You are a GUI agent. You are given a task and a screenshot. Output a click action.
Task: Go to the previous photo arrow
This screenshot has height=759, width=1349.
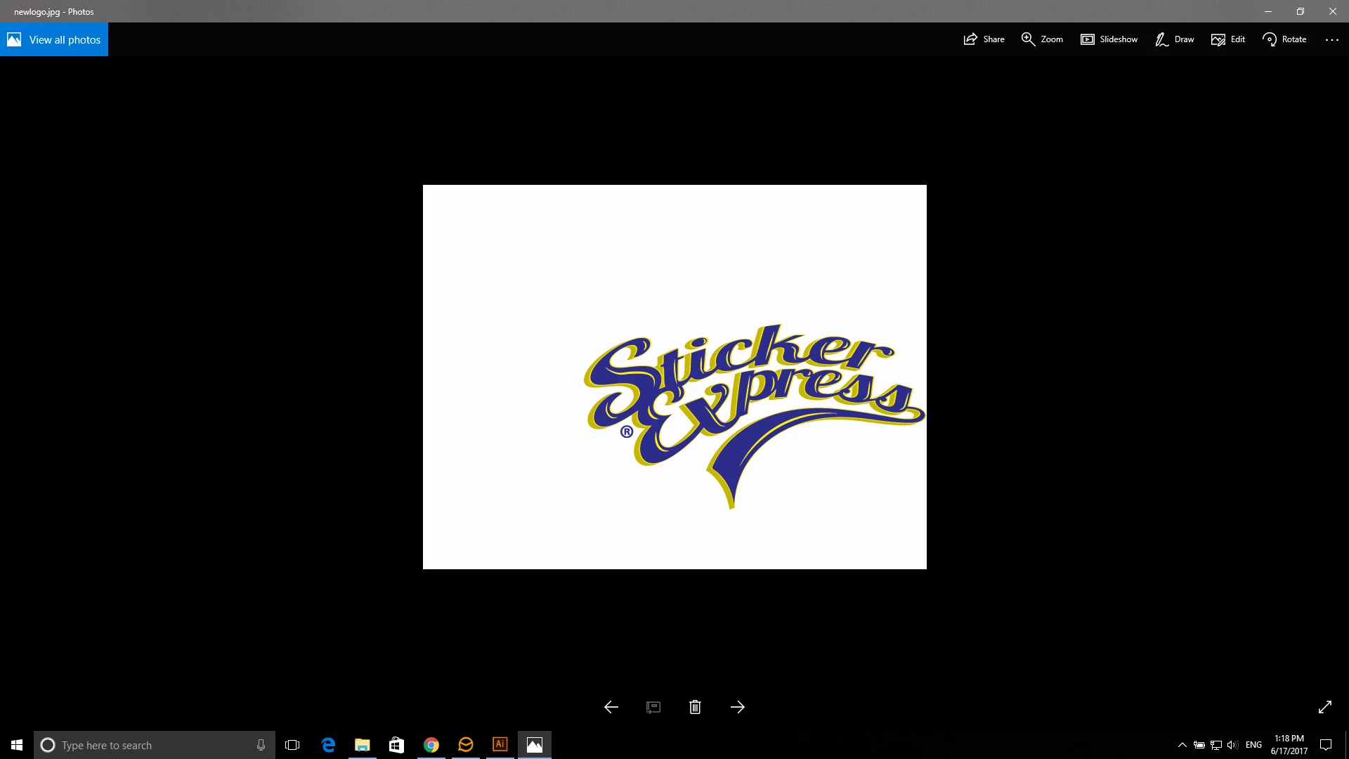click(x=611, y=707)
